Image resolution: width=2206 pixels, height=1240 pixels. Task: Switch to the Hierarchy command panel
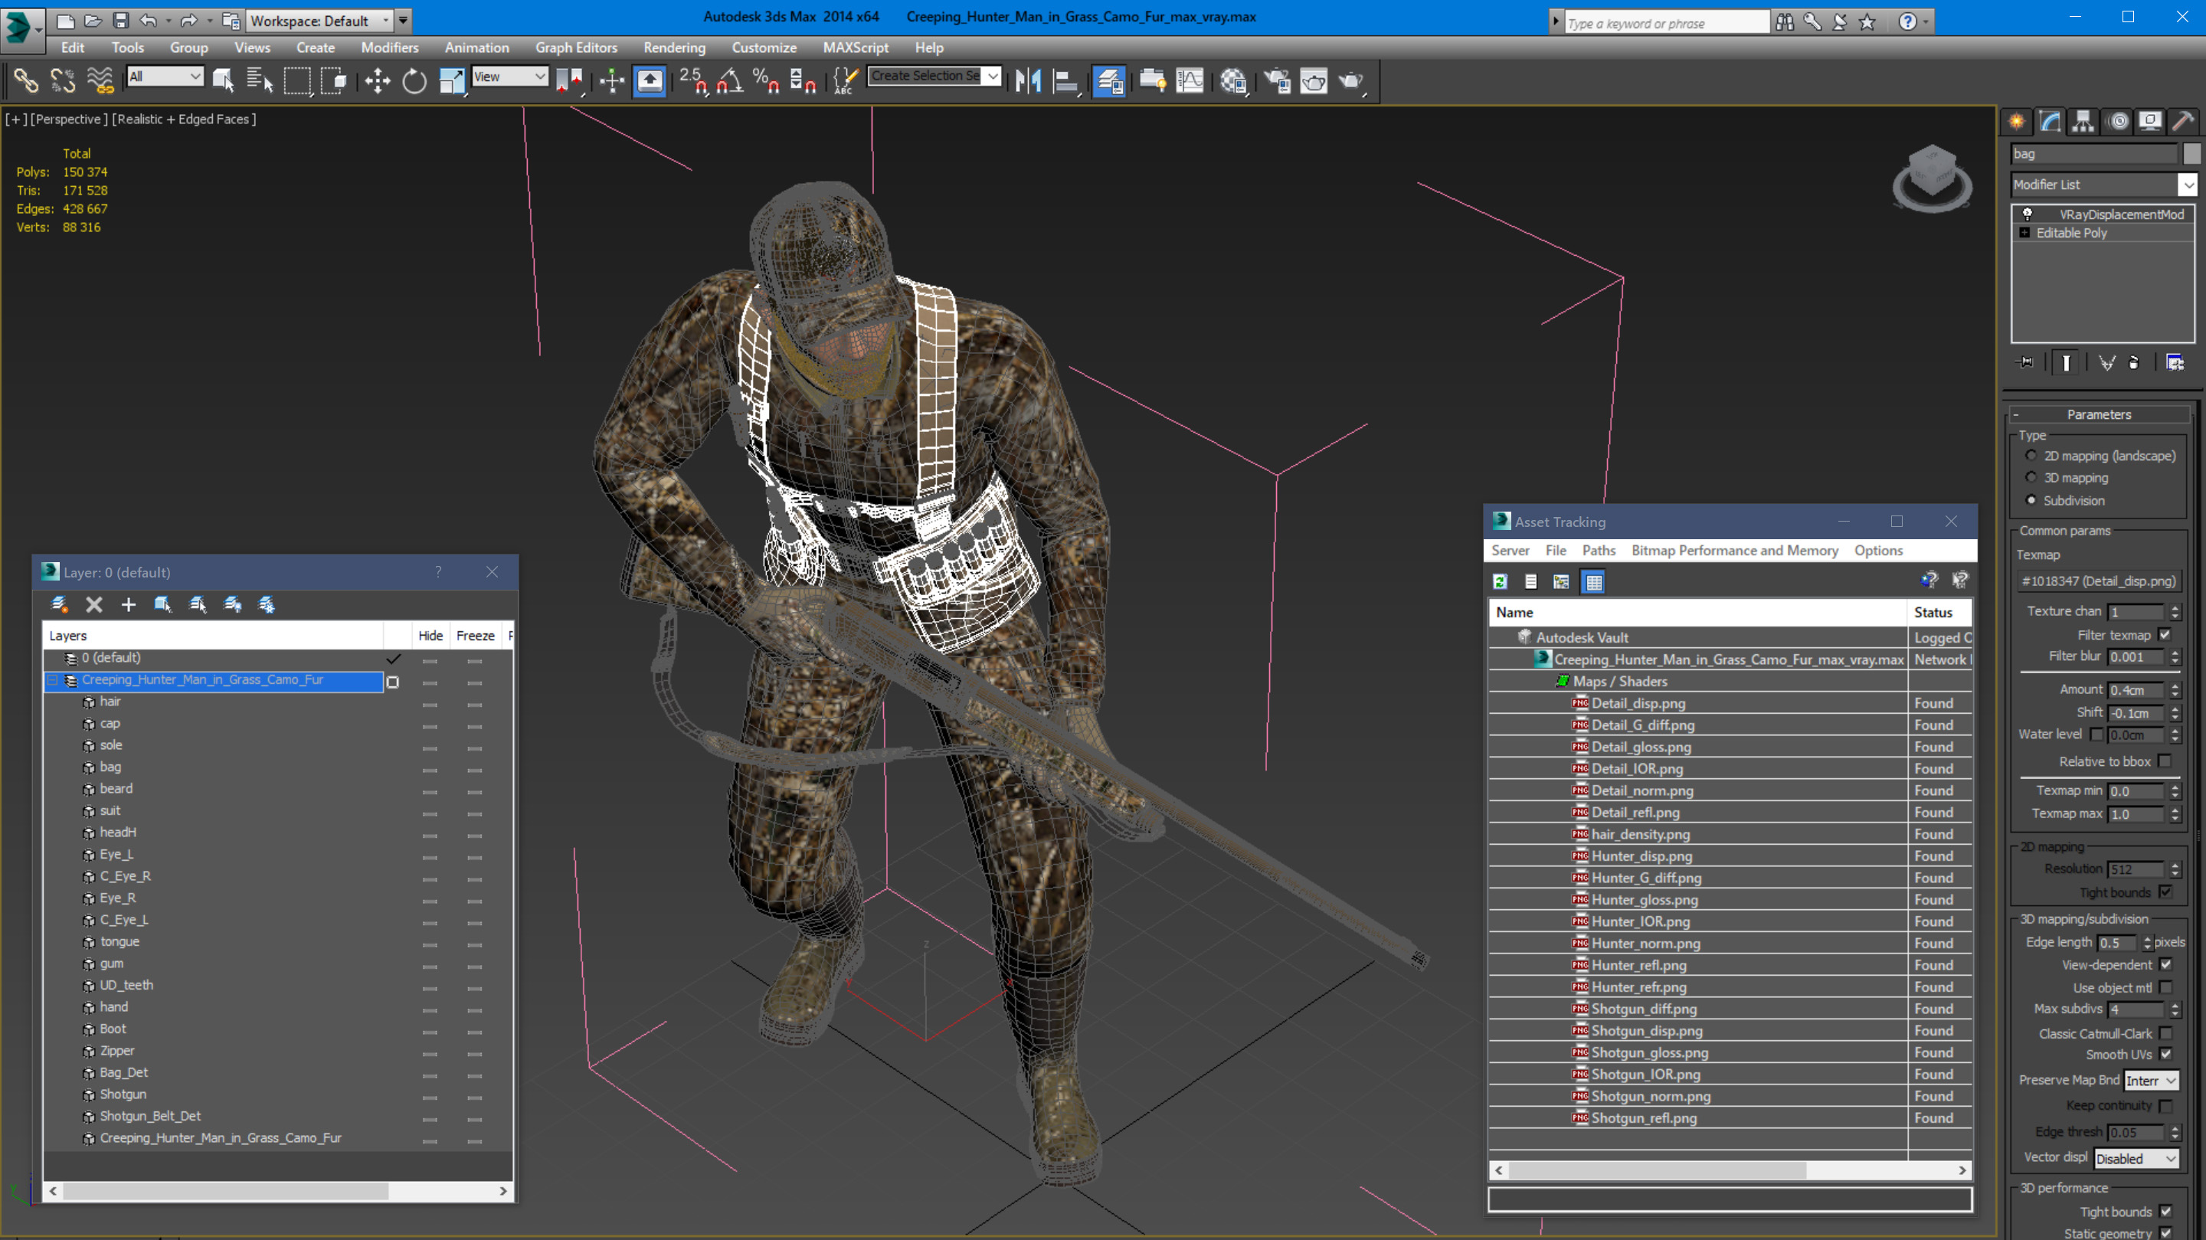[x=2083, y=121]
